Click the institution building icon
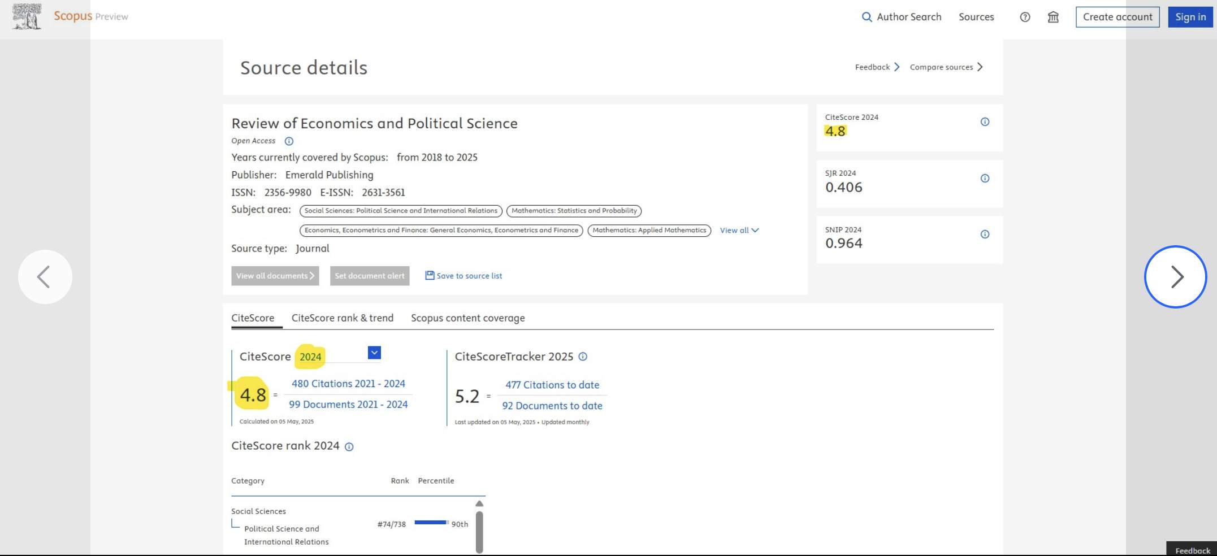 coord(1053,17)
